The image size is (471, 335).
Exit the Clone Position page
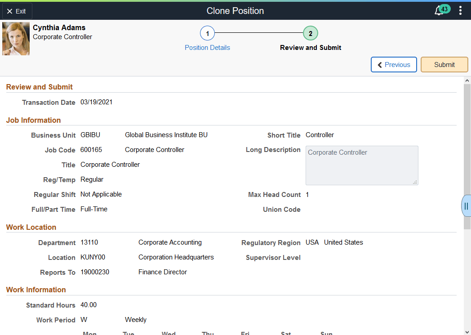(x=17, y=11)
